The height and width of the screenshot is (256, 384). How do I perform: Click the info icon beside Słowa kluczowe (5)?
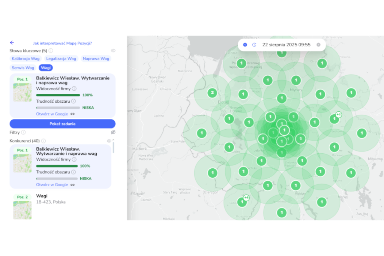pyautogui.click(x=51, y=51)
